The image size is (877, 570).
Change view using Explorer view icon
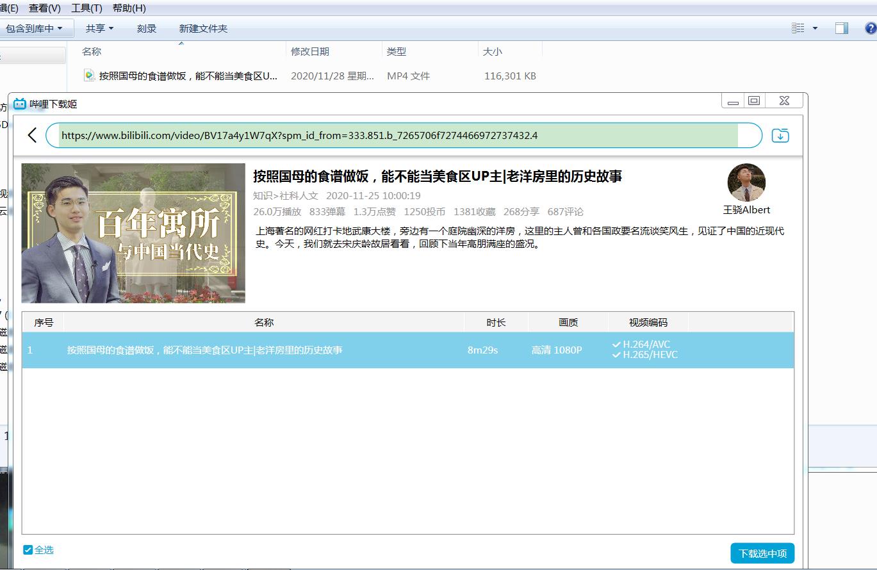pyautogui.click(x=798, y=28)
